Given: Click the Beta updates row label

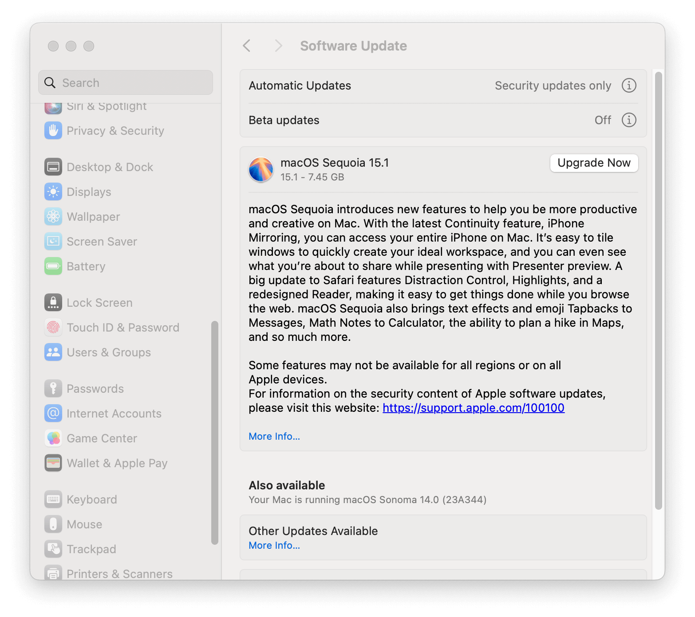Looking at the screenshot, I should (284, 120).
